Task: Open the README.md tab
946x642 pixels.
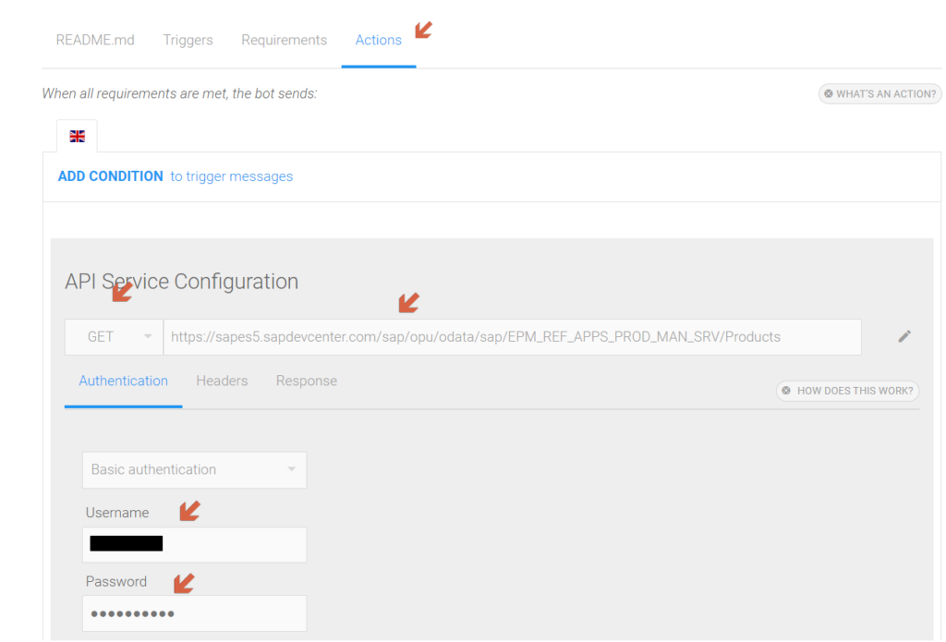Action: tap(95, 40)
